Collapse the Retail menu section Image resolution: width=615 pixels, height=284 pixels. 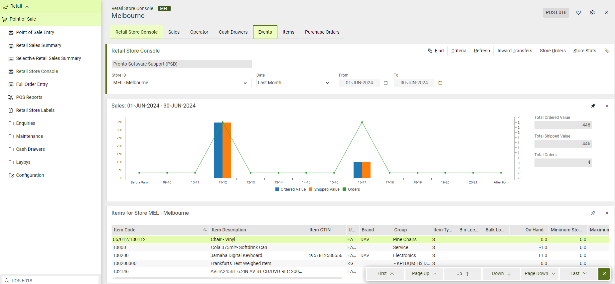[x=27, y=6]
